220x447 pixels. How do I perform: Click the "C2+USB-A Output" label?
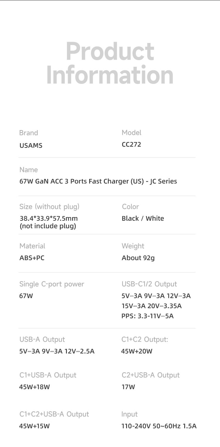tap(150, 375)
